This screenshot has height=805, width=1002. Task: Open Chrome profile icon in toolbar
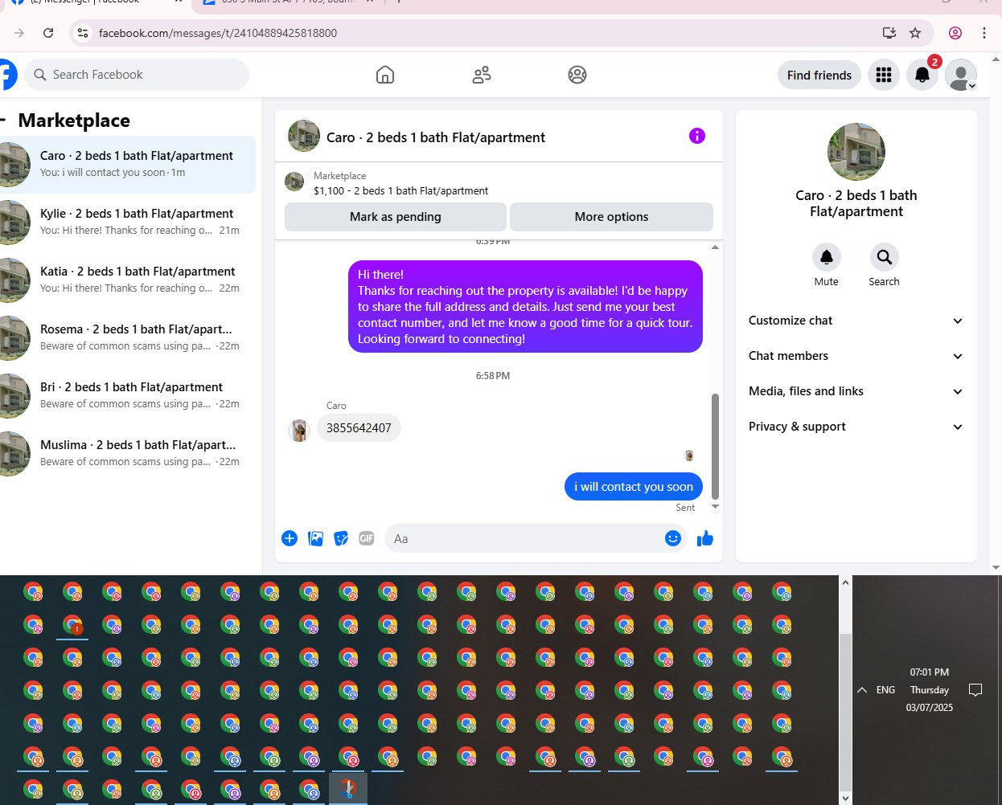(955, 33)
